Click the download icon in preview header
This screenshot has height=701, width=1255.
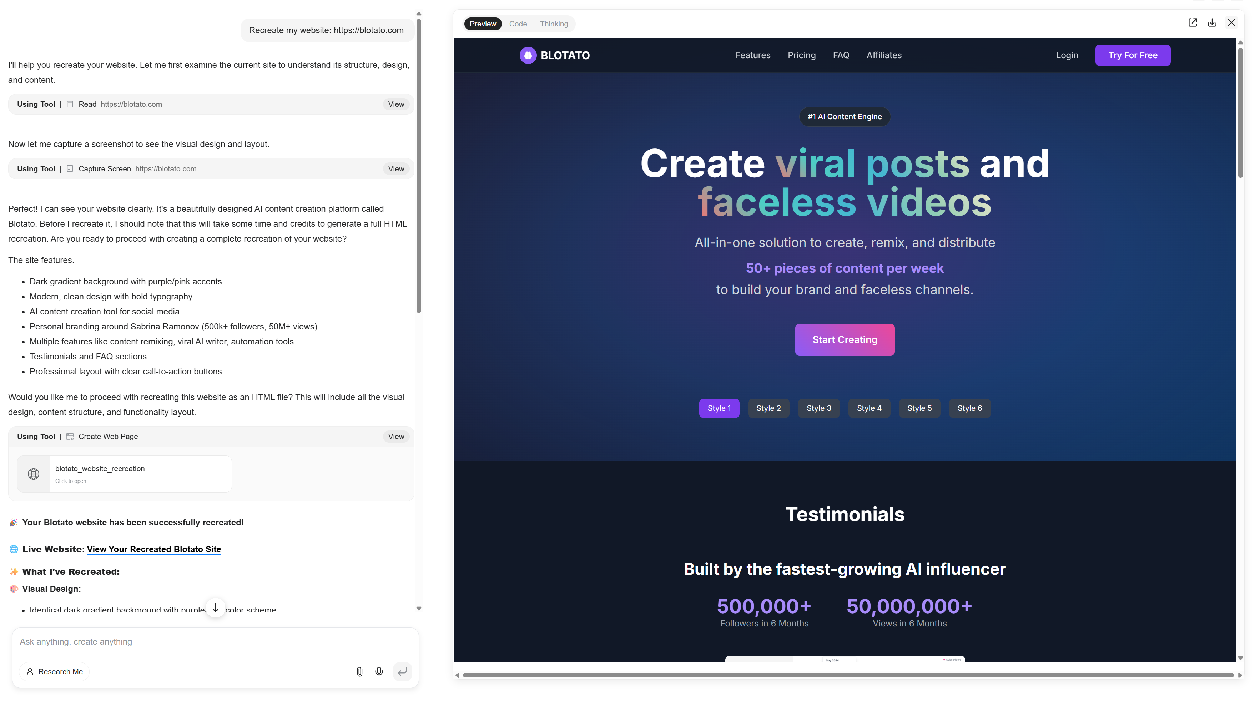1212,23
